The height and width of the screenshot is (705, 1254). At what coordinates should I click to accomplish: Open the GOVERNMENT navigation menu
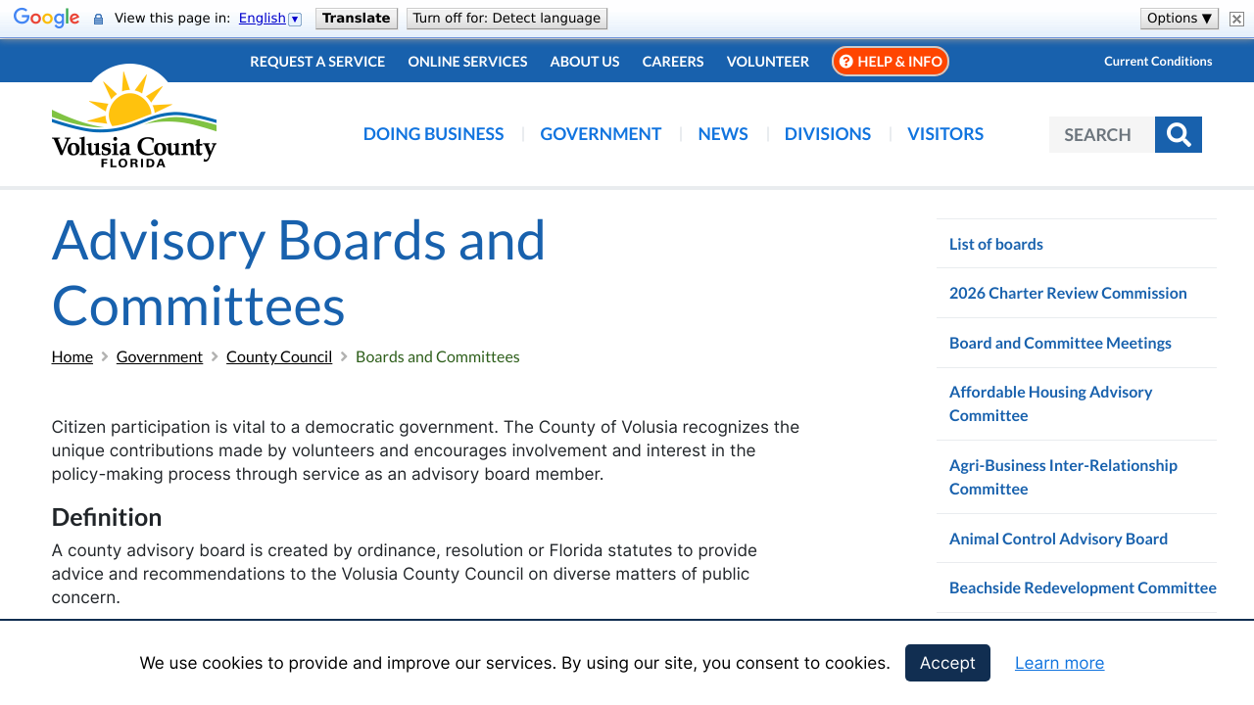[601, 134]
